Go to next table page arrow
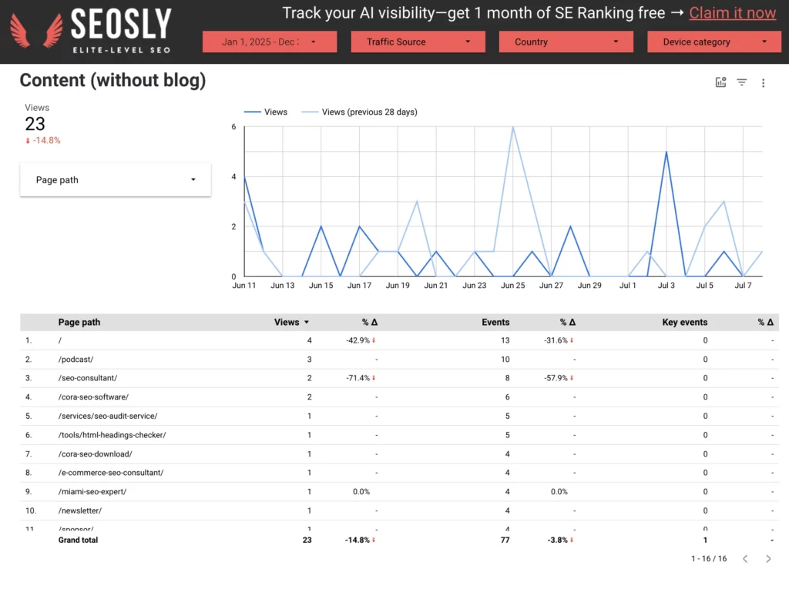The image size is (789, 589). coord(768,558)
